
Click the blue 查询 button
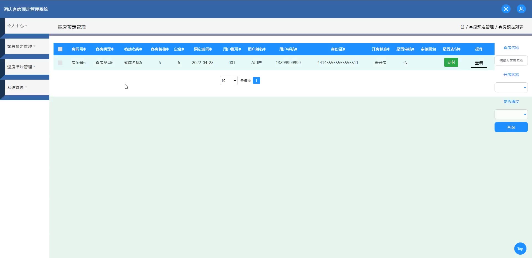coord(511,127)
